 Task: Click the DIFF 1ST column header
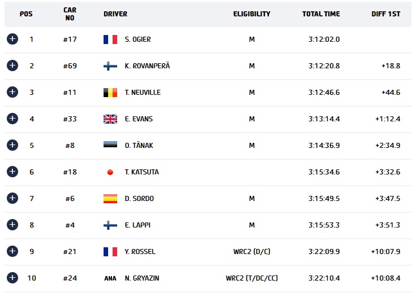pyautogui.click(x=386, y=14)
